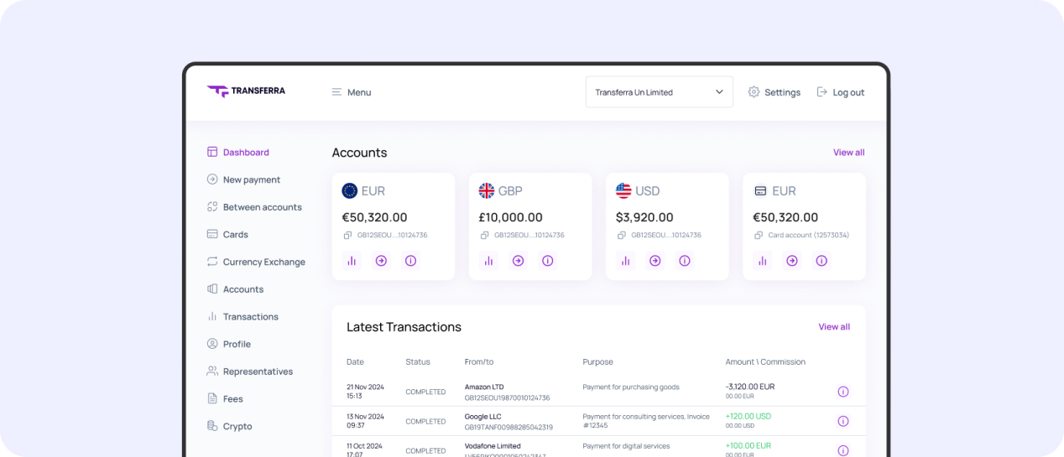The height and width of the screenshot is (457, 1064).
Task: Open the Crypto section in sidebar
Action: [237, 426]
